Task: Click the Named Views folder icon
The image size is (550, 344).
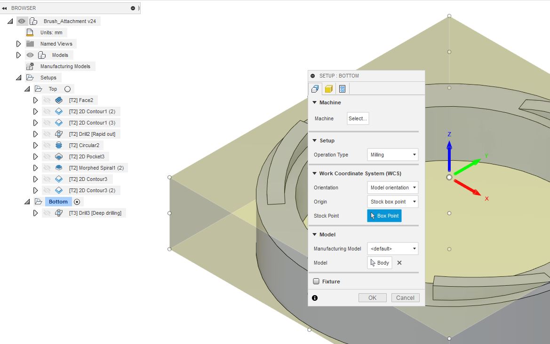Action: [x=30, y=44]
